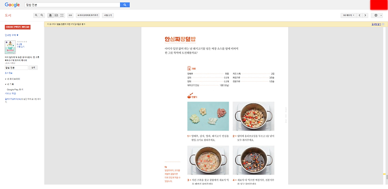
Task: Open the terms of service link
Action: click(10, 94)
